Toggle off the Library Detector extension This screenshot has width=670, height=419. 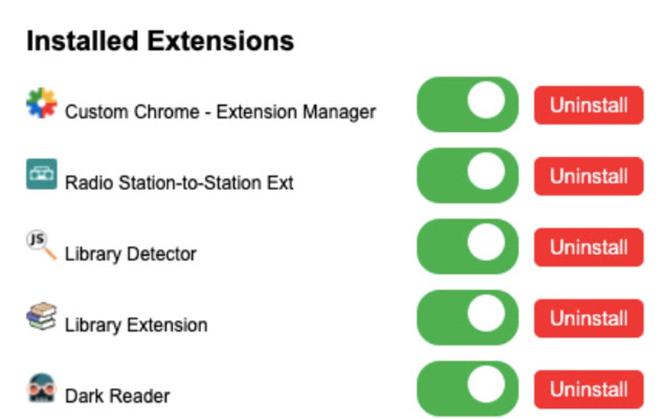467,246
